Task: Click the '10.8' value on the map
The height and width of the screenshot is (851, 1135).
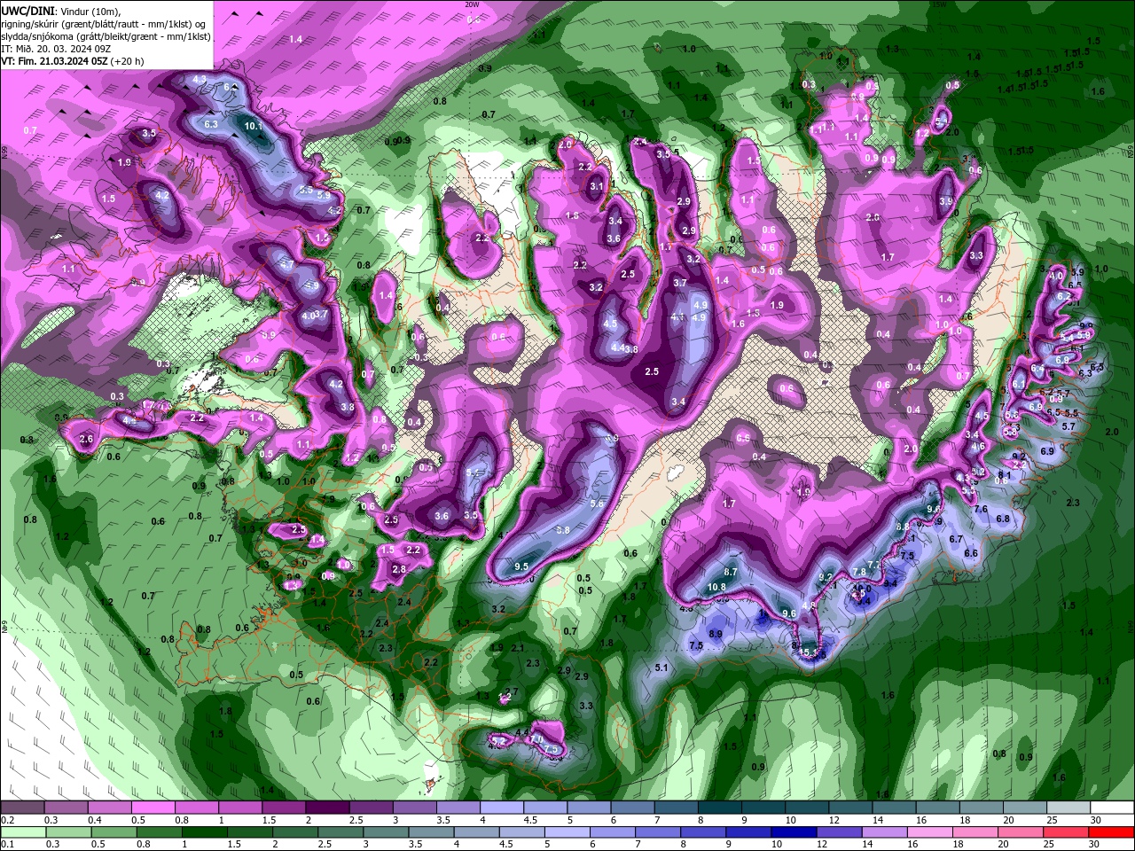Action: point(717,587)
